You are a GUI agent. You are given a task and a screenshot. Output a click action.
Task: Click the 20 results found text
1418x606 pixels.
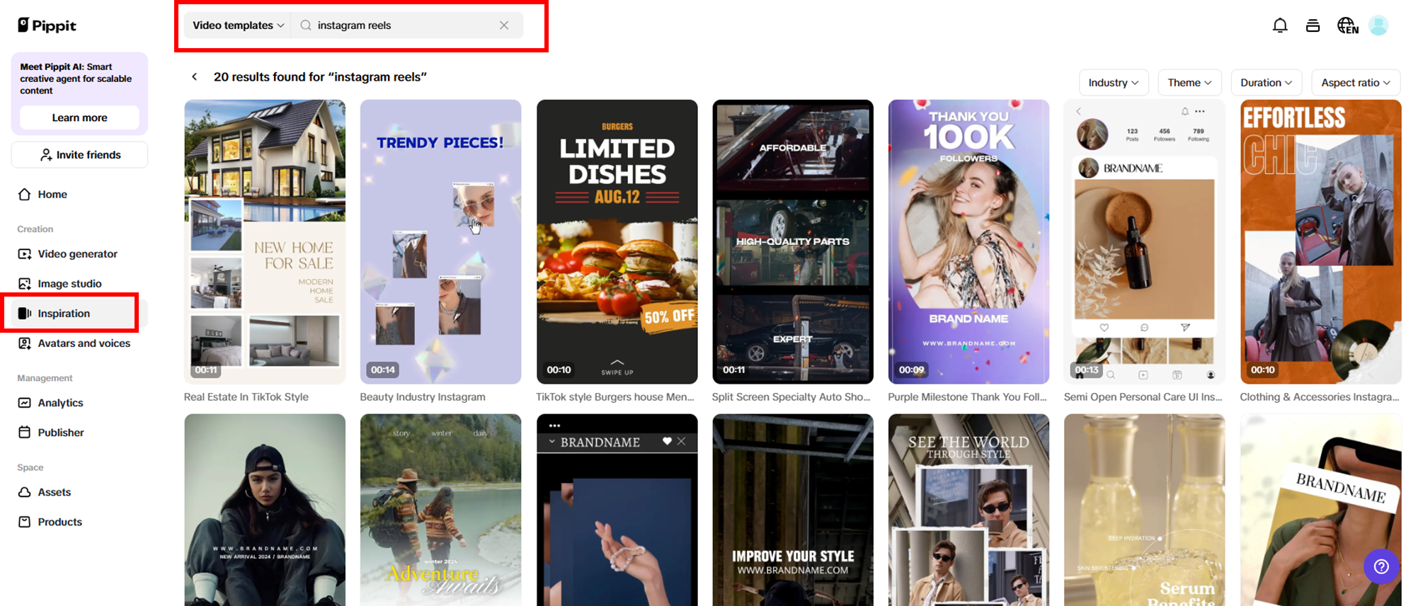click(320, 76)
